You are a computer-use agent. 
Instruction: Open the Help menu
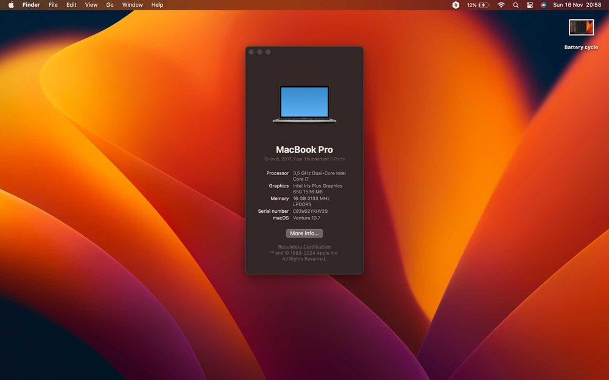click(157, 5)
